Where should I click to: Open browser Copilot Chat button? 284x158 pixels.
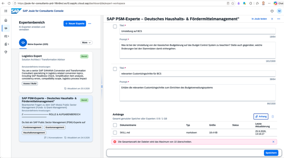[x=278, y=3]
